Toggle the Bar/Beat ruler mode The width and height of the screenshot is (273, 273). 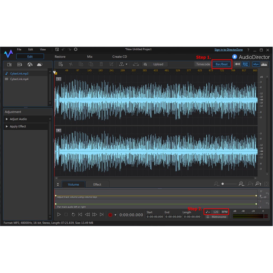(222, 64)
